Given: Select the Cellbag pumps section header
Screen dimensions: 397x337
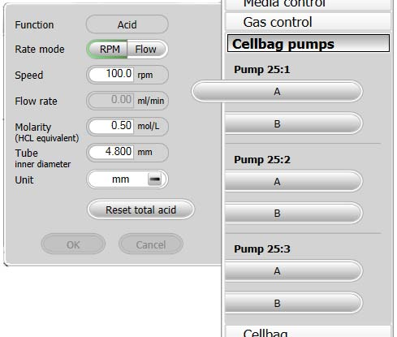Looking at the screenshot, I should tap(309, 43).
